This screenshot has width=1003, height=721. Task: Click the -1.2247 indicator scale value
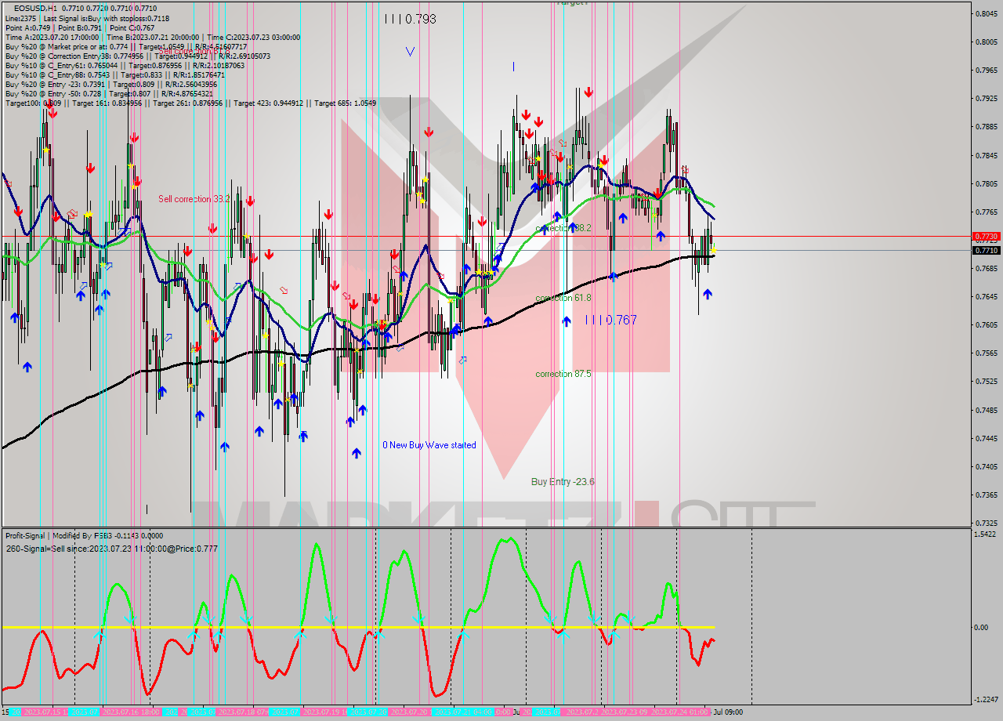pyautogui.click(x=986, y=699)
